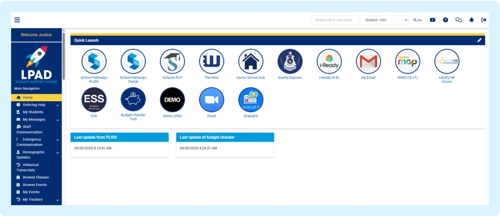The width and height of the screenshot is (500, 216).
Task: Open the hamburger menu icon
Action: coord(17,20)
